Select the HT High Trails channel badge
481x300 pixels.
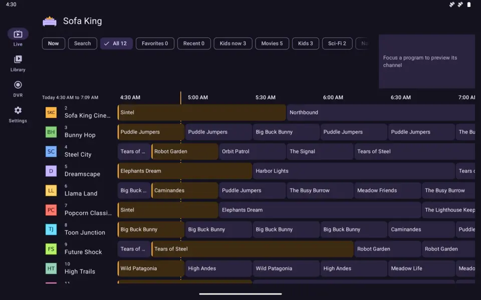pos(51,268)
